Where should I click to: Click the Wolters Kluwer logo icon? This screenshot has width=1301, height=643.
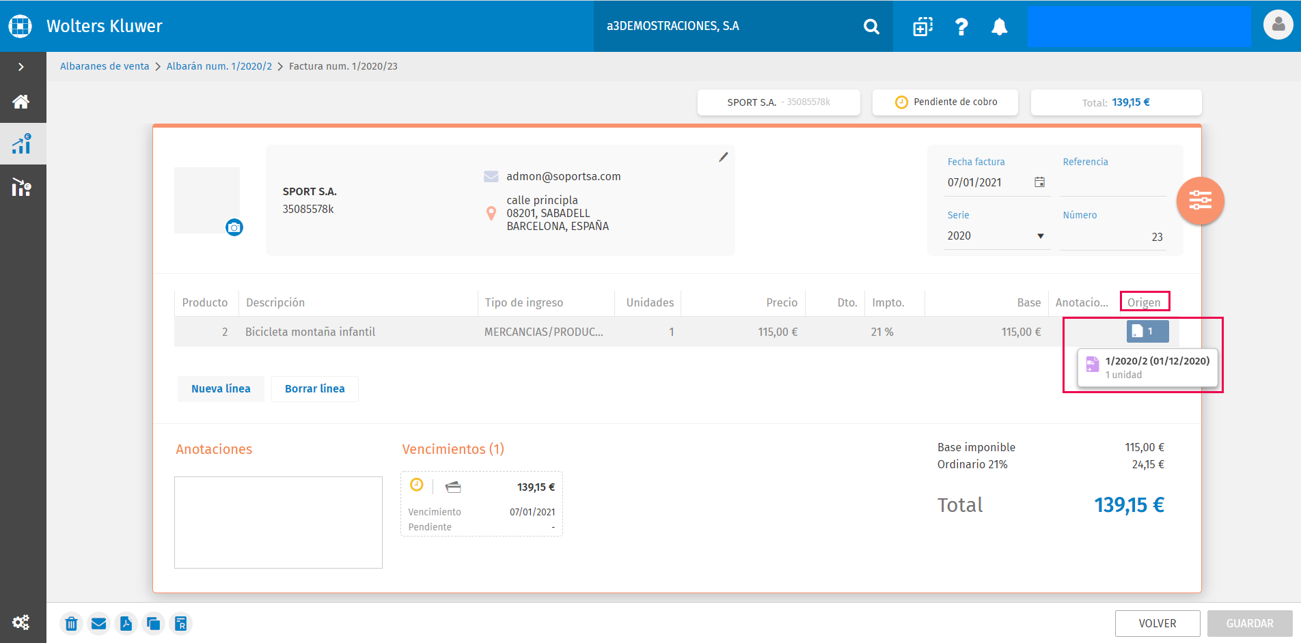(20, 26)
